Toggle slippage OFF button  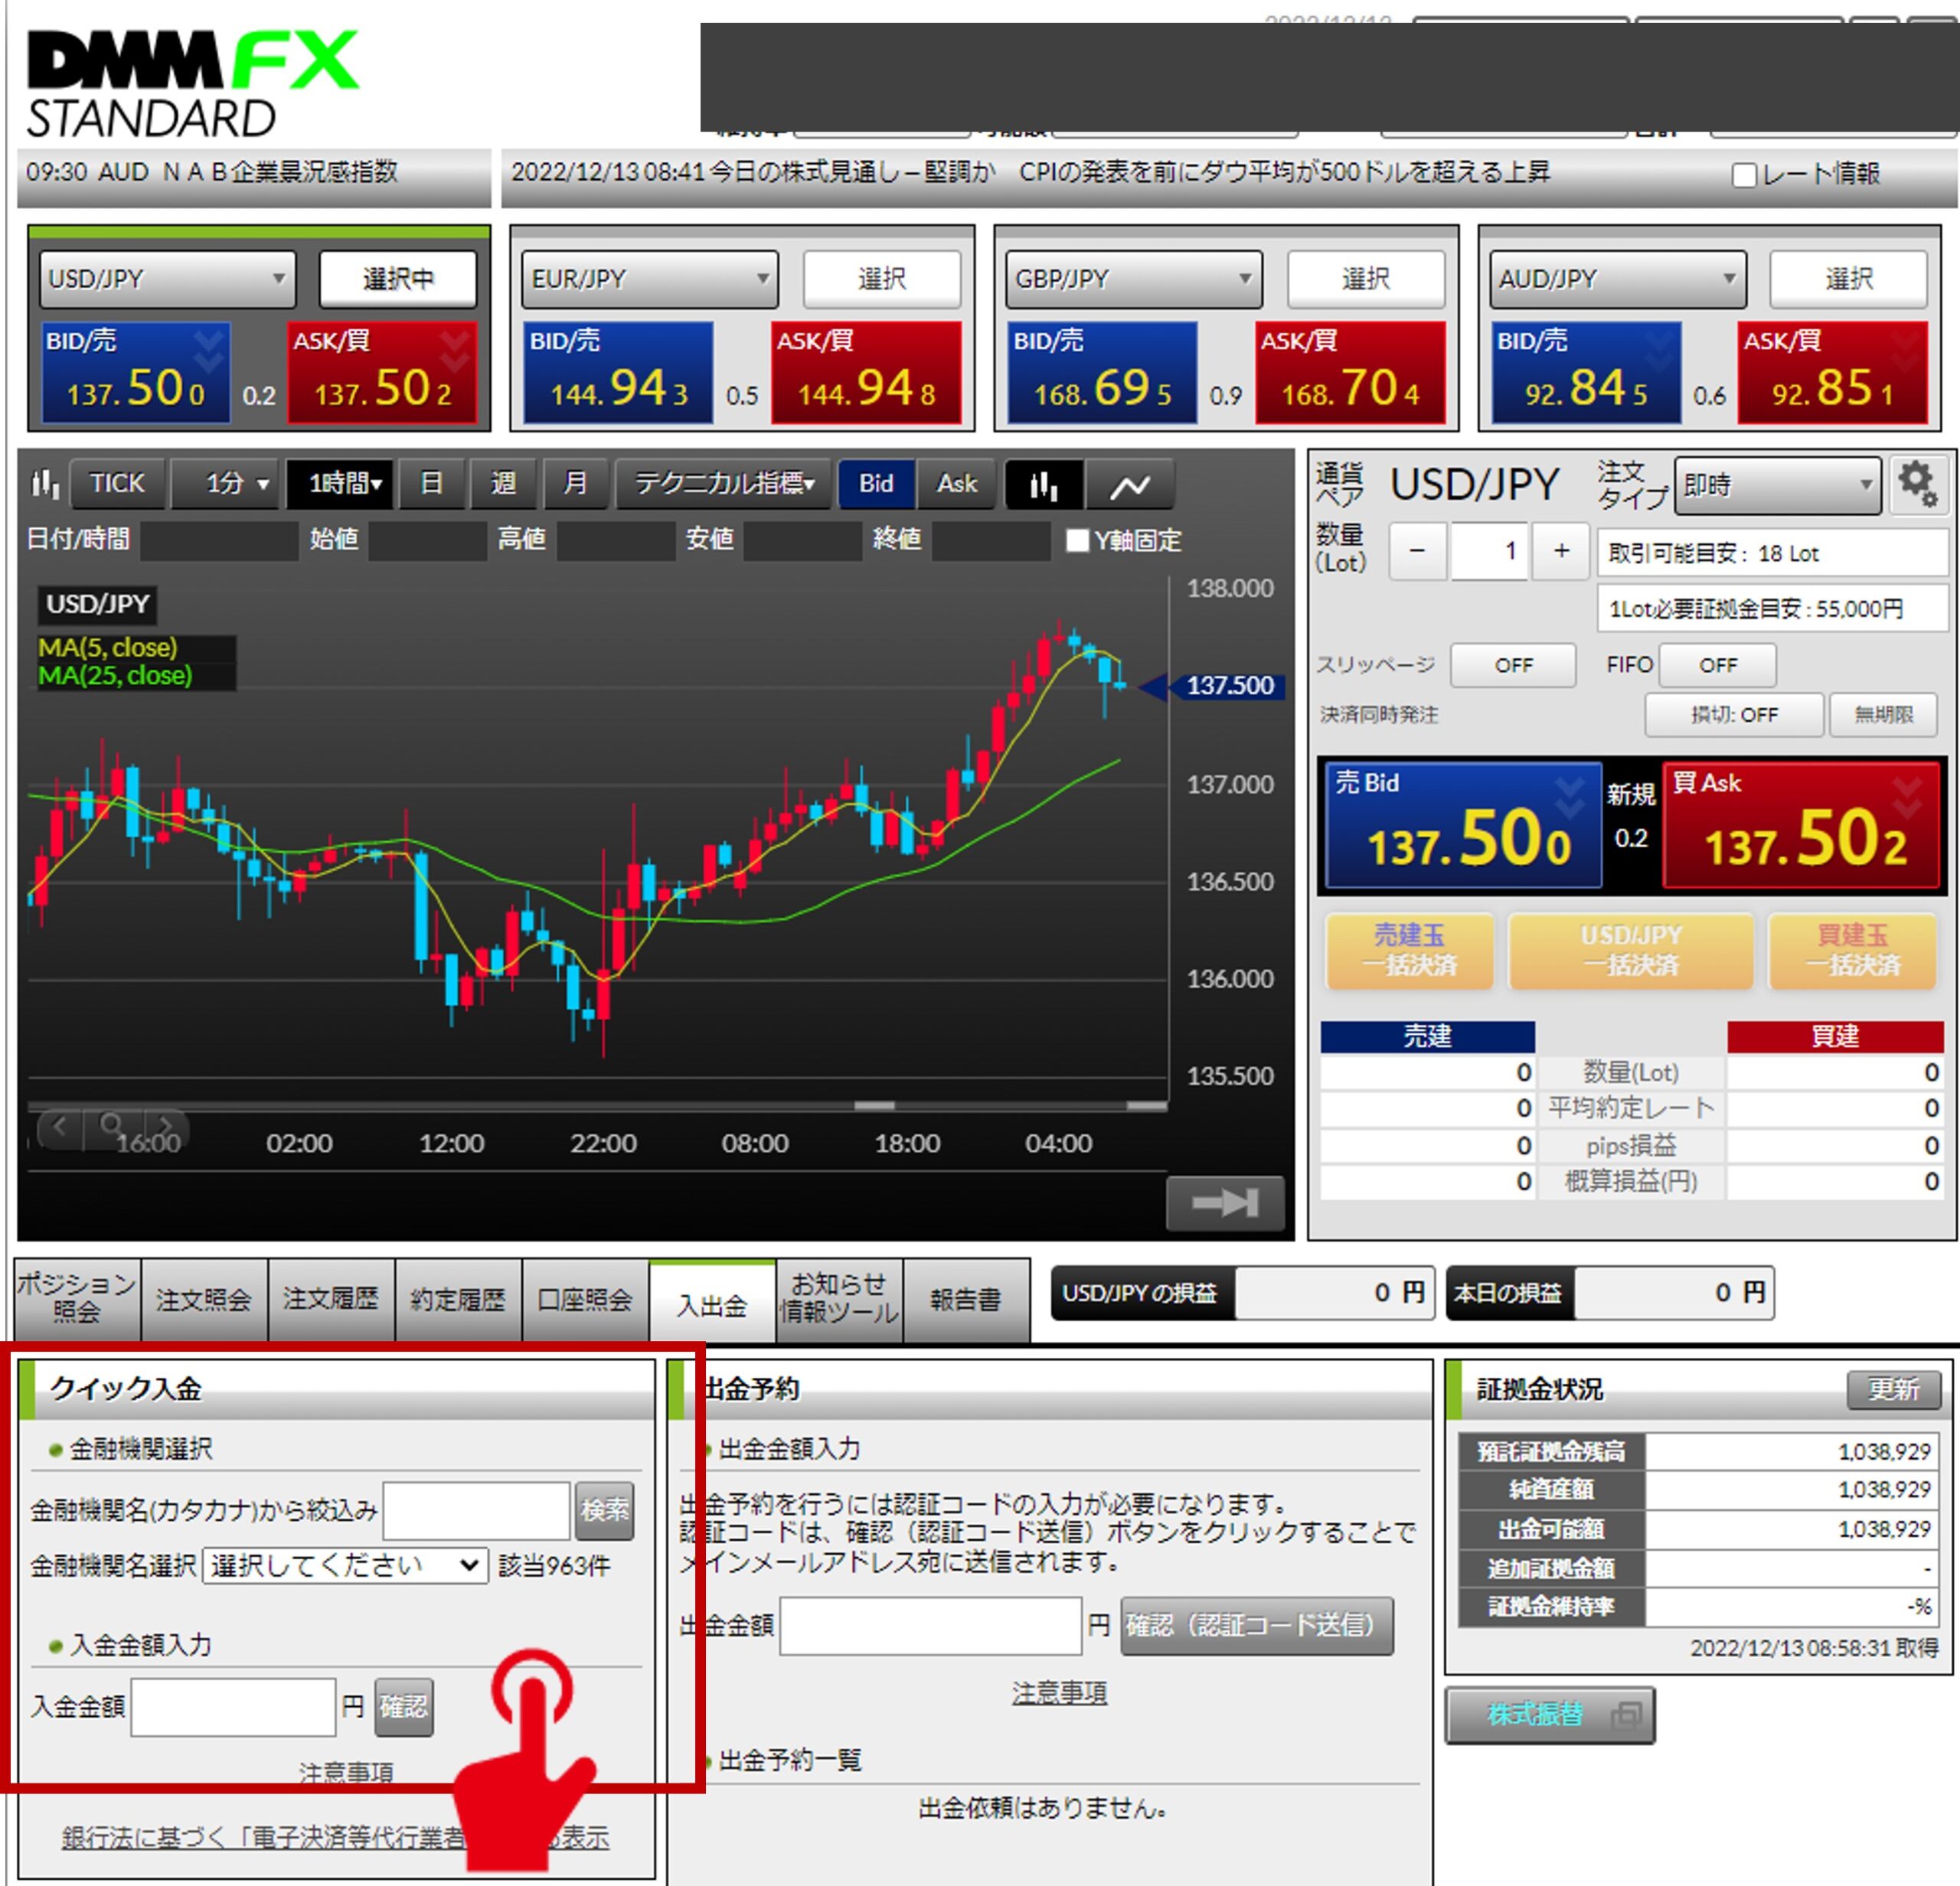coord(1512,664)
